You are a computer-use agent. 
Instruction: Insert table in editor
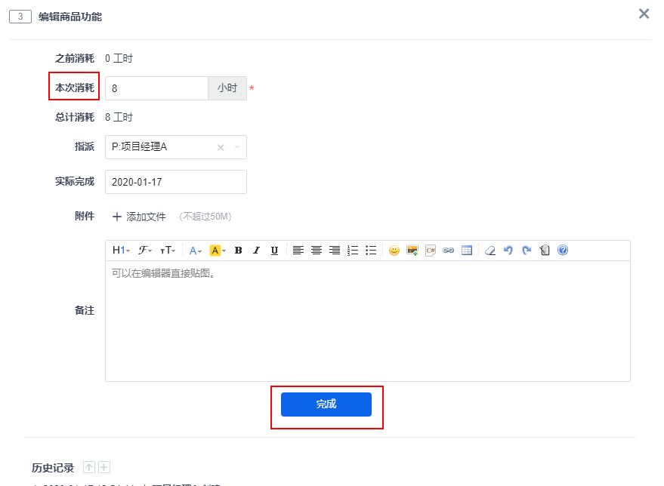point(467,251)
